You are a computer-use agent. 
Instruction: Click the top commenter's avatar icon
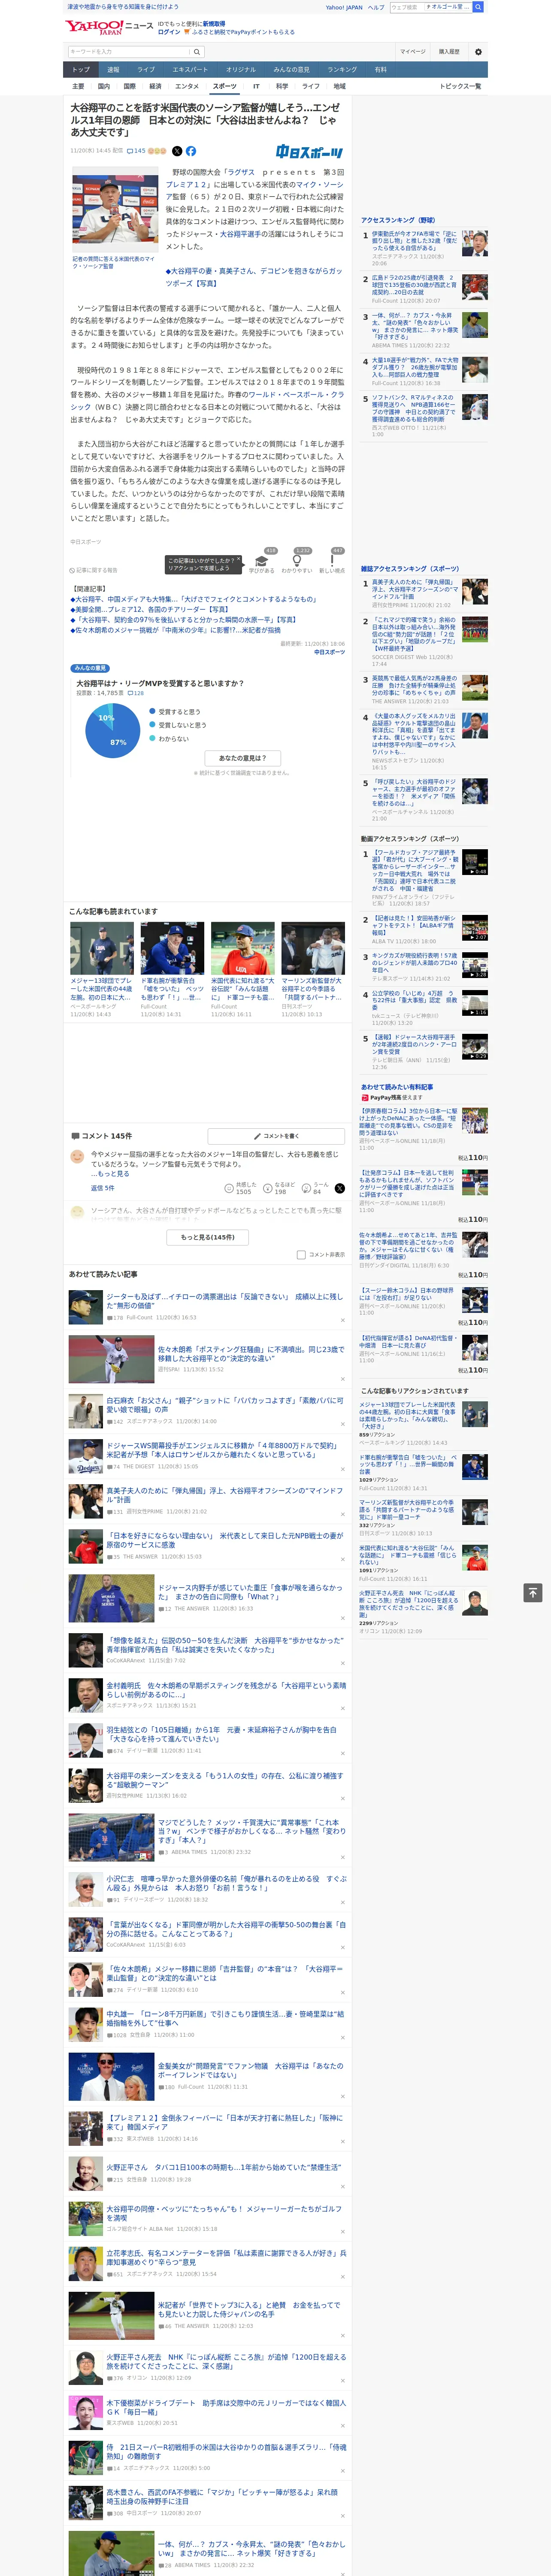[77, 1156]
